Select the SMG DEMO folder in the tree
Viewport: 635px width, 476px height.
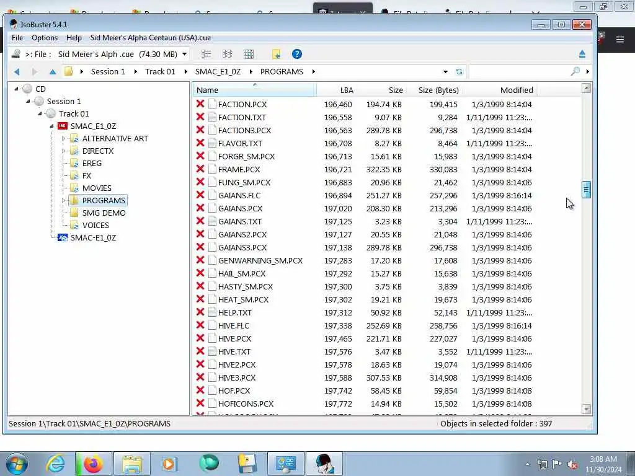(x=104, y=213)
